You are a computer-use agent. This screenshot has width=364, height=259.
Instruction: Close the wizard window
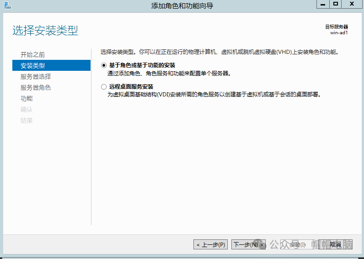[352, 4]
